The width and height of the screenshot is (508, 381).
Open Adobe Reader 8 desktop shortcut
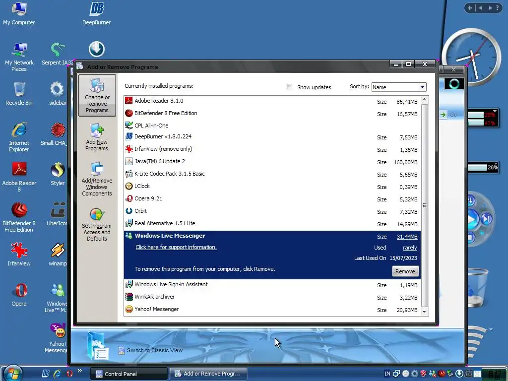tap(19, 177)
